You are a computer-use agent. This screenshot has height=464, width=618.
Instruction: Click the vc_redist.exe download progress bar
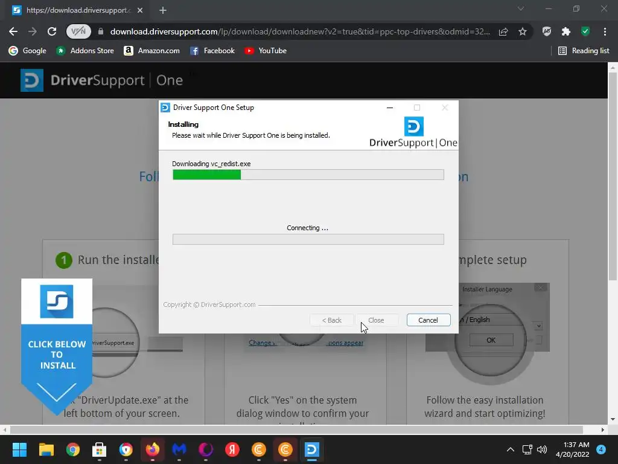[308, 175]
